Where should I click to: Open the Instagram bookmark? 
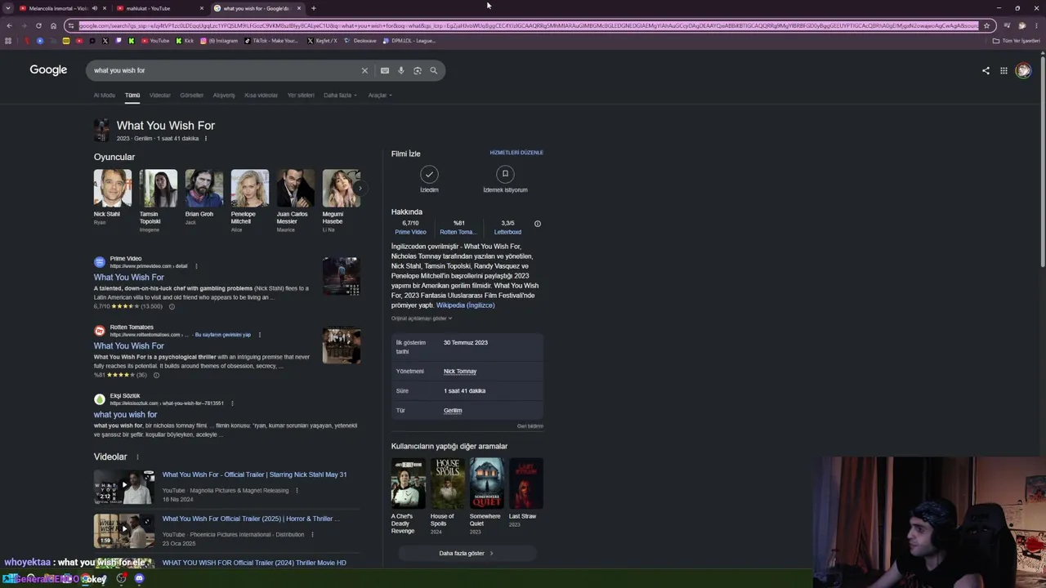[219, 41]
